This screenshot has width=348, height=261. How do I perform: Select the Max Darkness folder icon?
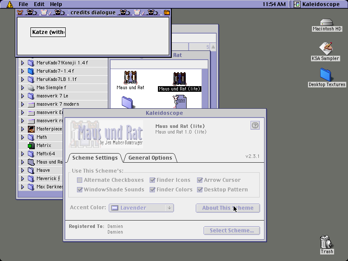coord(31,187)
